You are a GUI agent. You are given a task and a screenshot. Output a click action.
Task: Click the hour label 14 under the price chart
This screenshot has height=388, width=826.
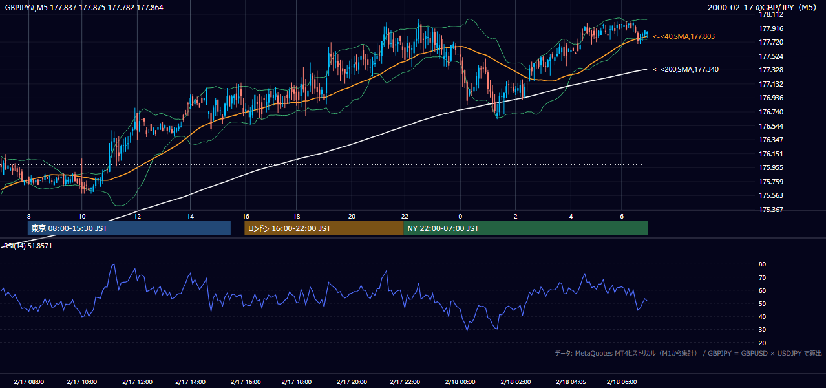point(191,216)
